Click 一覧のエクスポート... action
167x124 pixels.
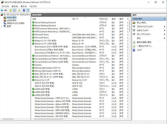coord(145,46)
